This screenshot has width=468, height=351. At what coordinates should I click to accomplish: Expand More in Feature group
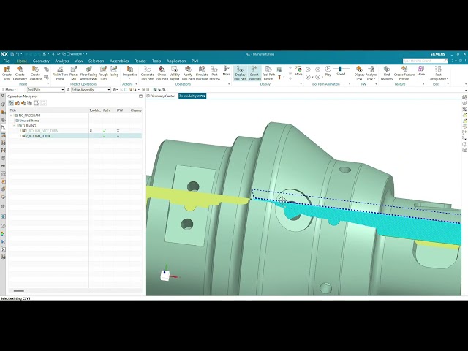[421, 73]
